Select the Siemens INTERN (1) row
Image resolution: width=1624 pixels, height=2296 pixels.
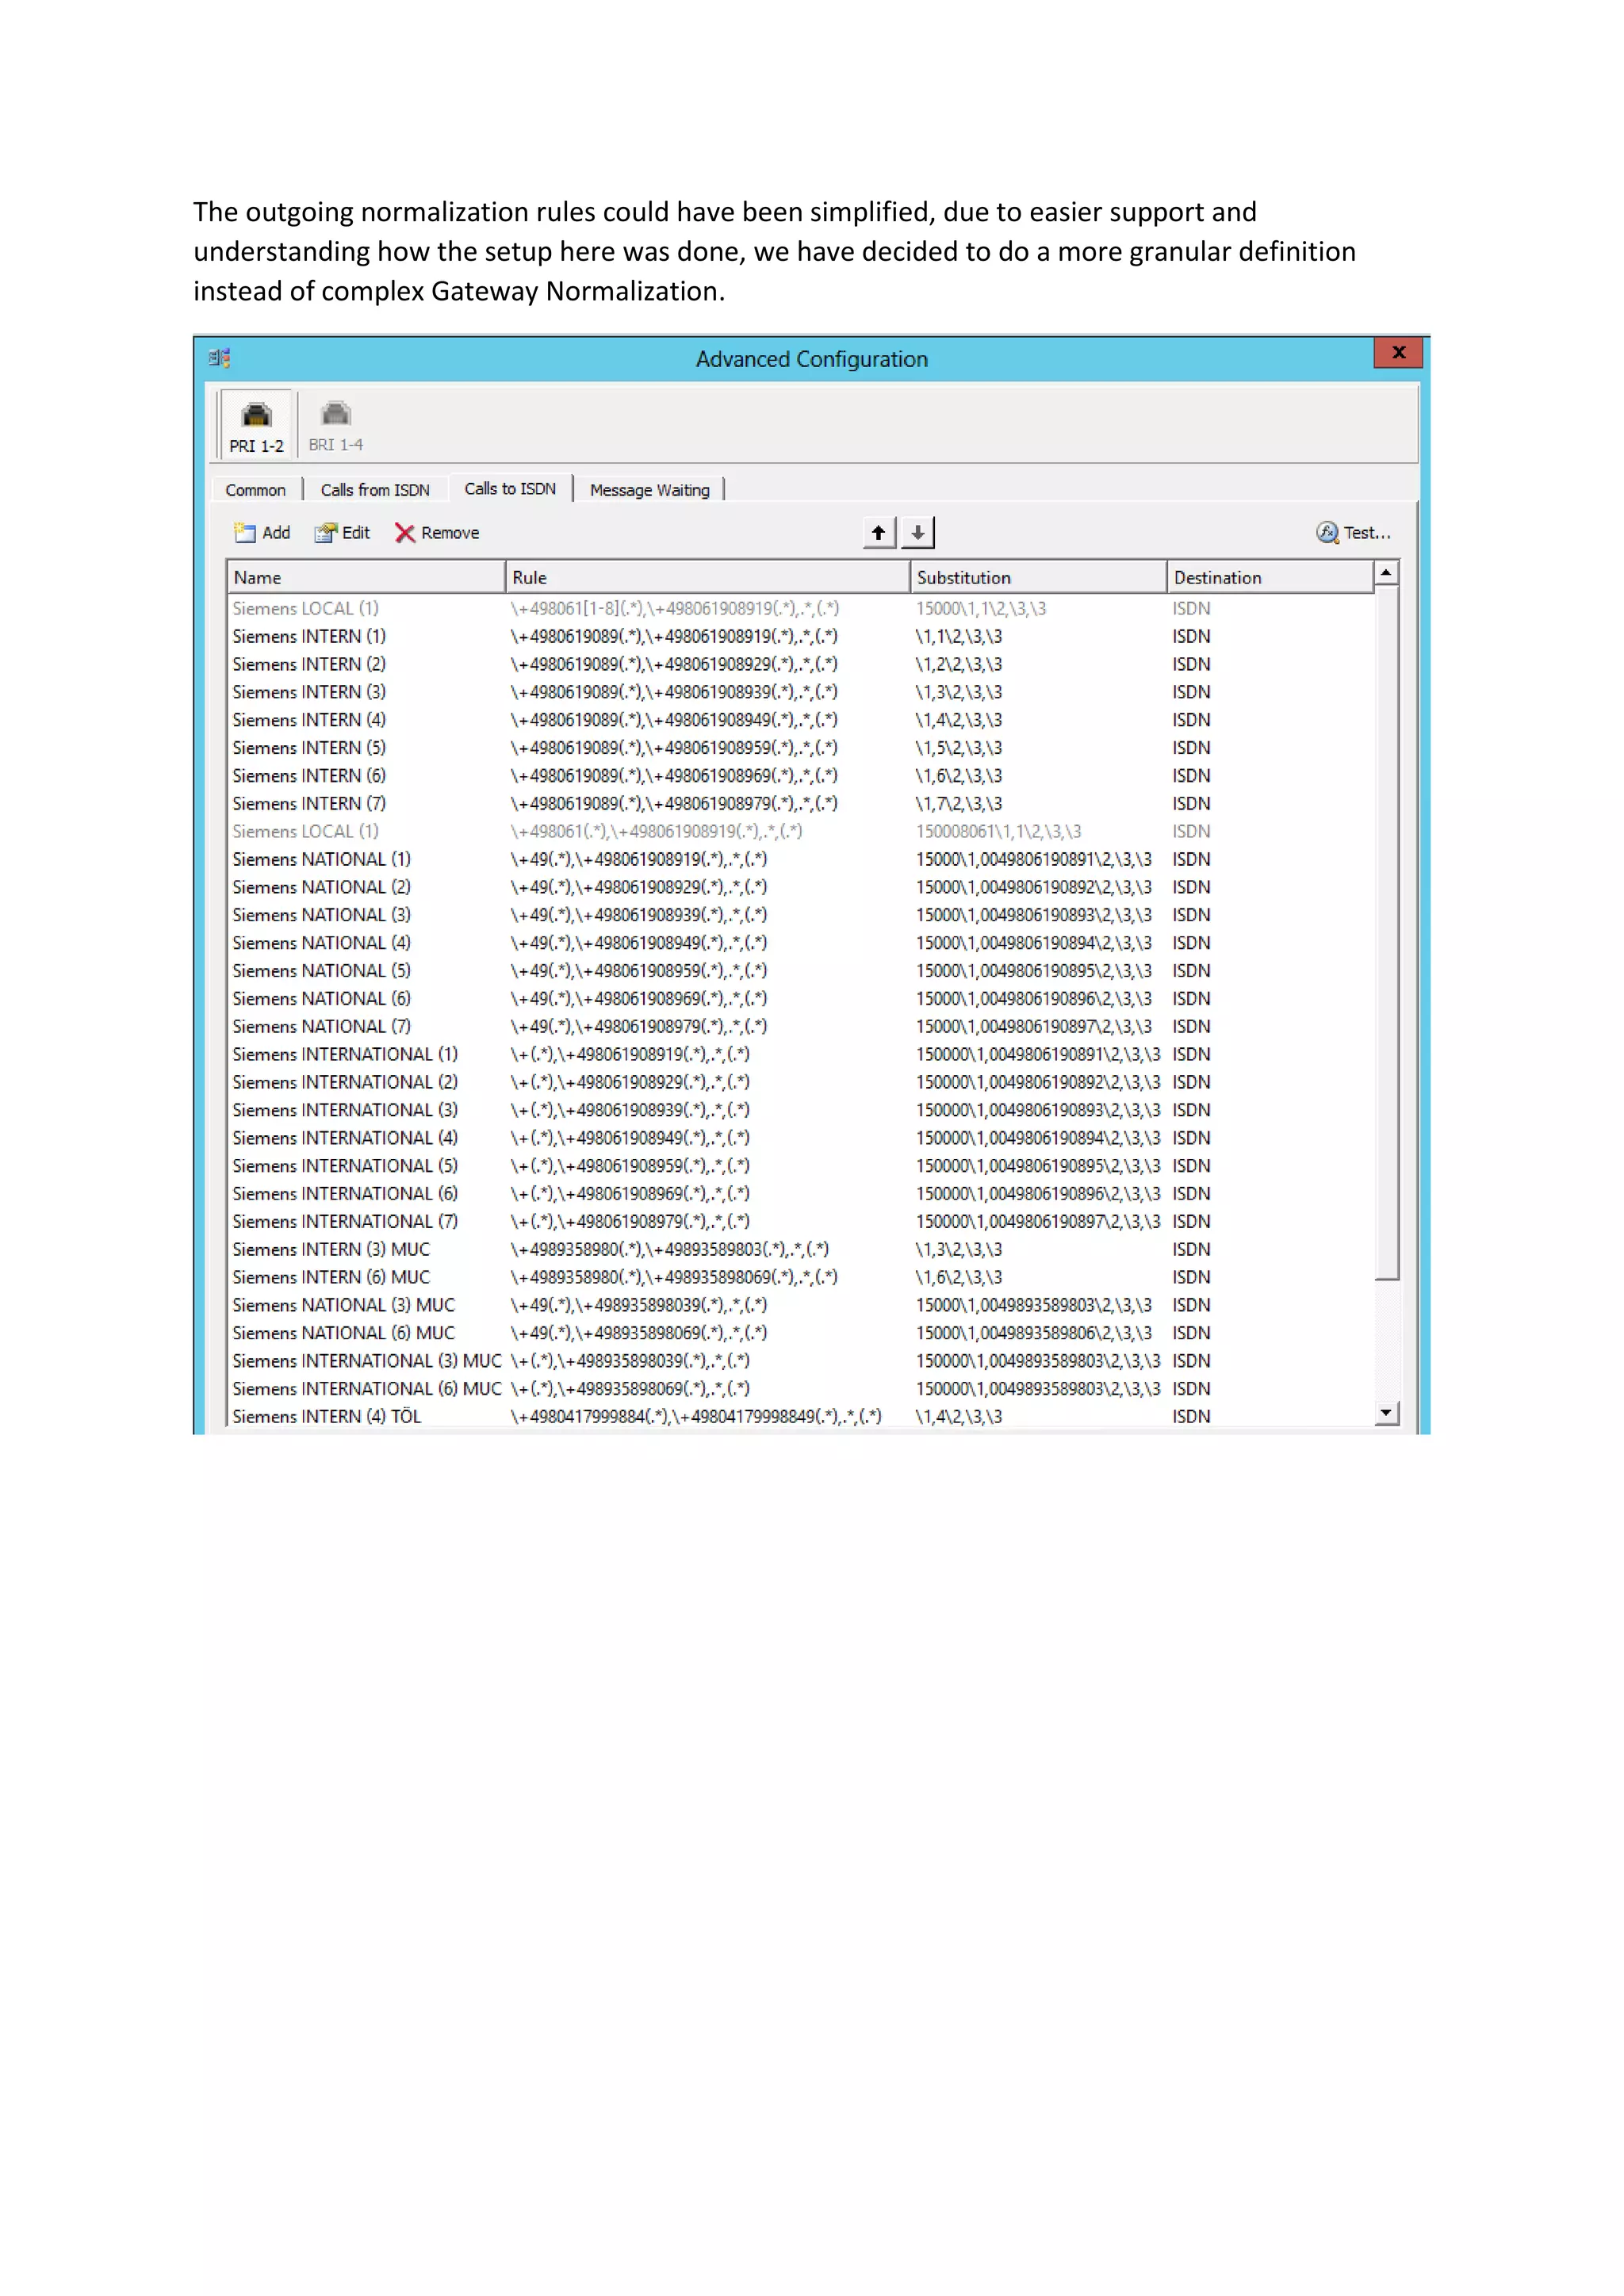[309, 637]
